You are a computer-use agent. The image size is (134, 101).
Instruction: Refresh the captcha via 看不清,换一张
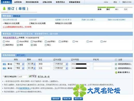pos(44,77)
